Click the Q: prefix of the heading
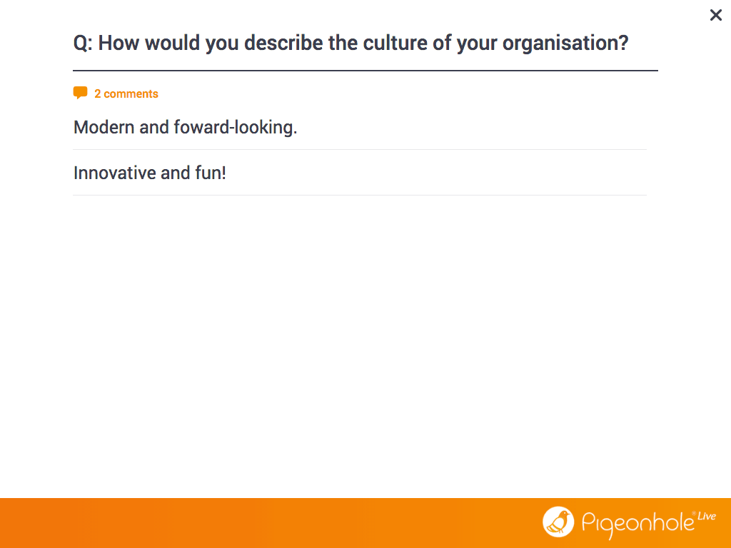 [83, 44]
